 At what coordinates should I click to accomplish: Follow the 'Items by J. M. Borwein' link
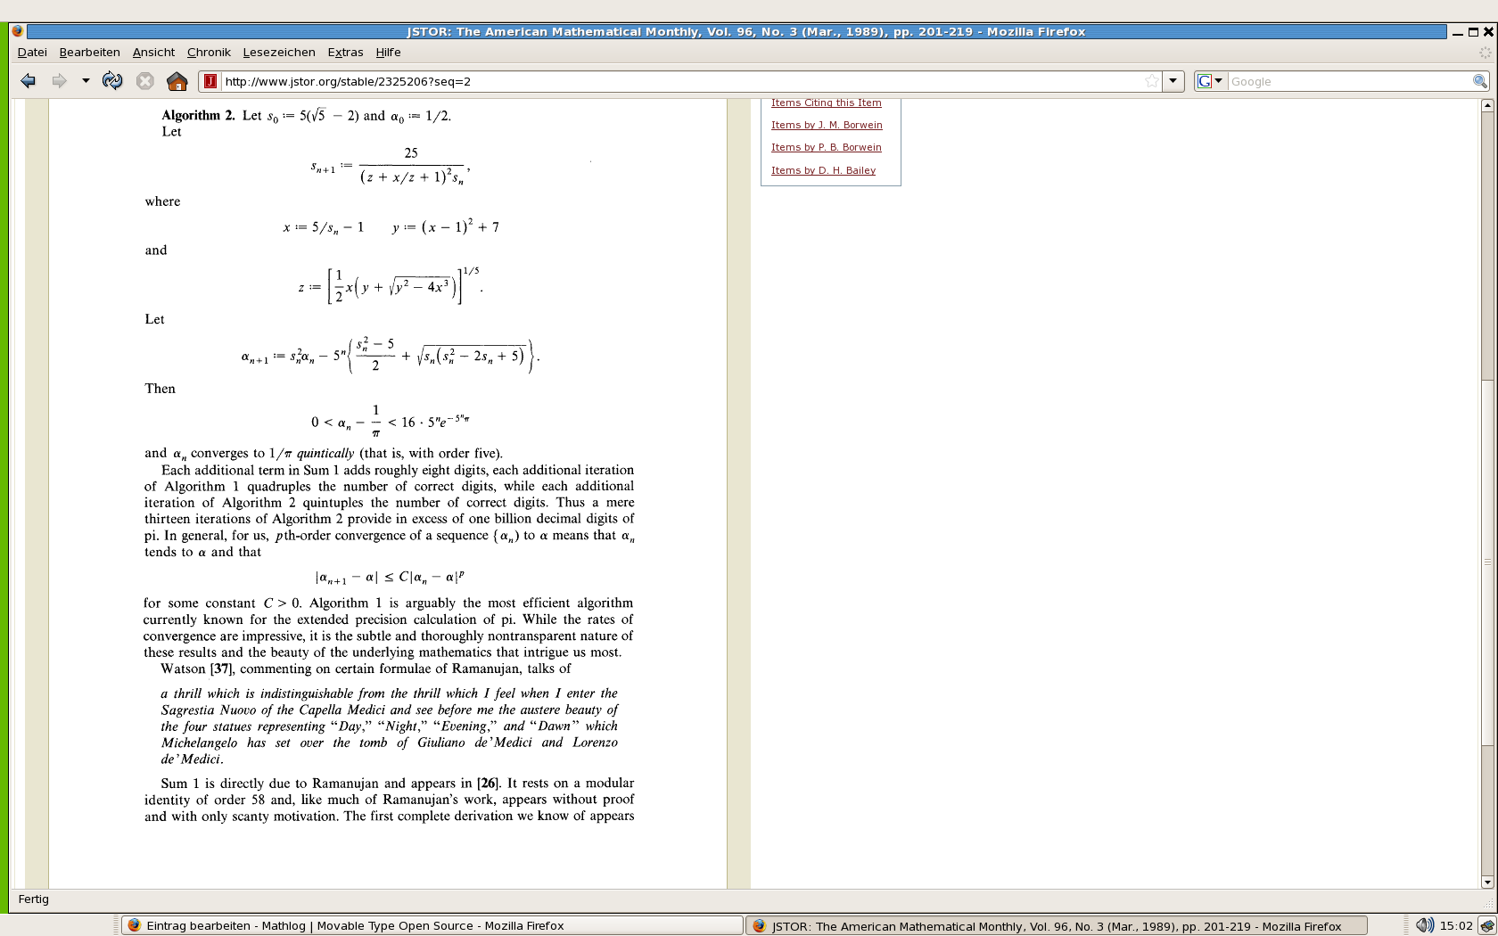[x=827, y=125]
